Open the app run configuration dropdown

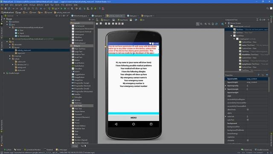click(55, 9)
